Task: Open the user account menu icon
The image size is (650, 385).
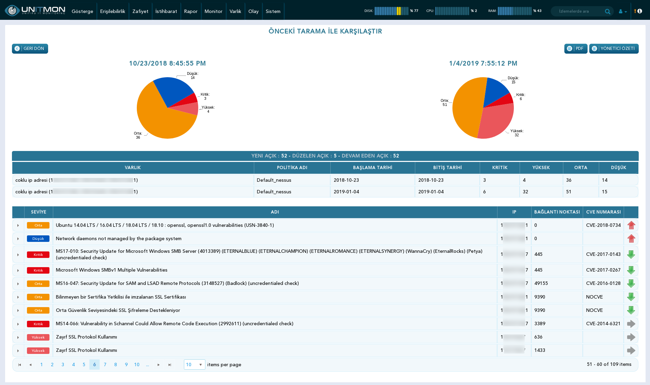Action: [622, 11]
